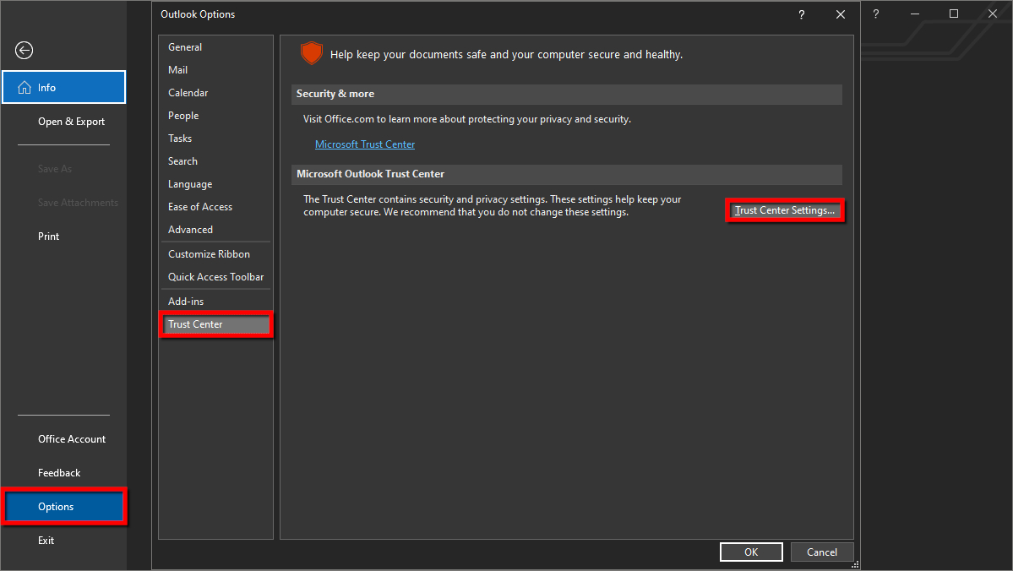
Task: Cancel the Outlook Options dialog
Action: pyautogui.click(x=822, y=552)
